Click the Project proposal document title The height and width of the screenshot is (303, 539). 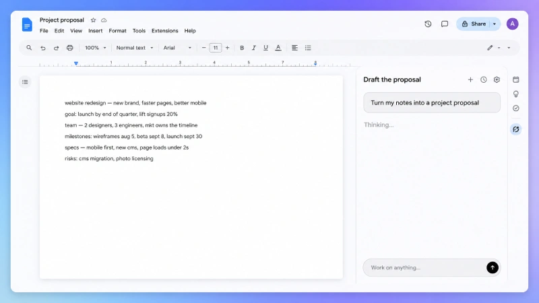(x=62, y=20)
